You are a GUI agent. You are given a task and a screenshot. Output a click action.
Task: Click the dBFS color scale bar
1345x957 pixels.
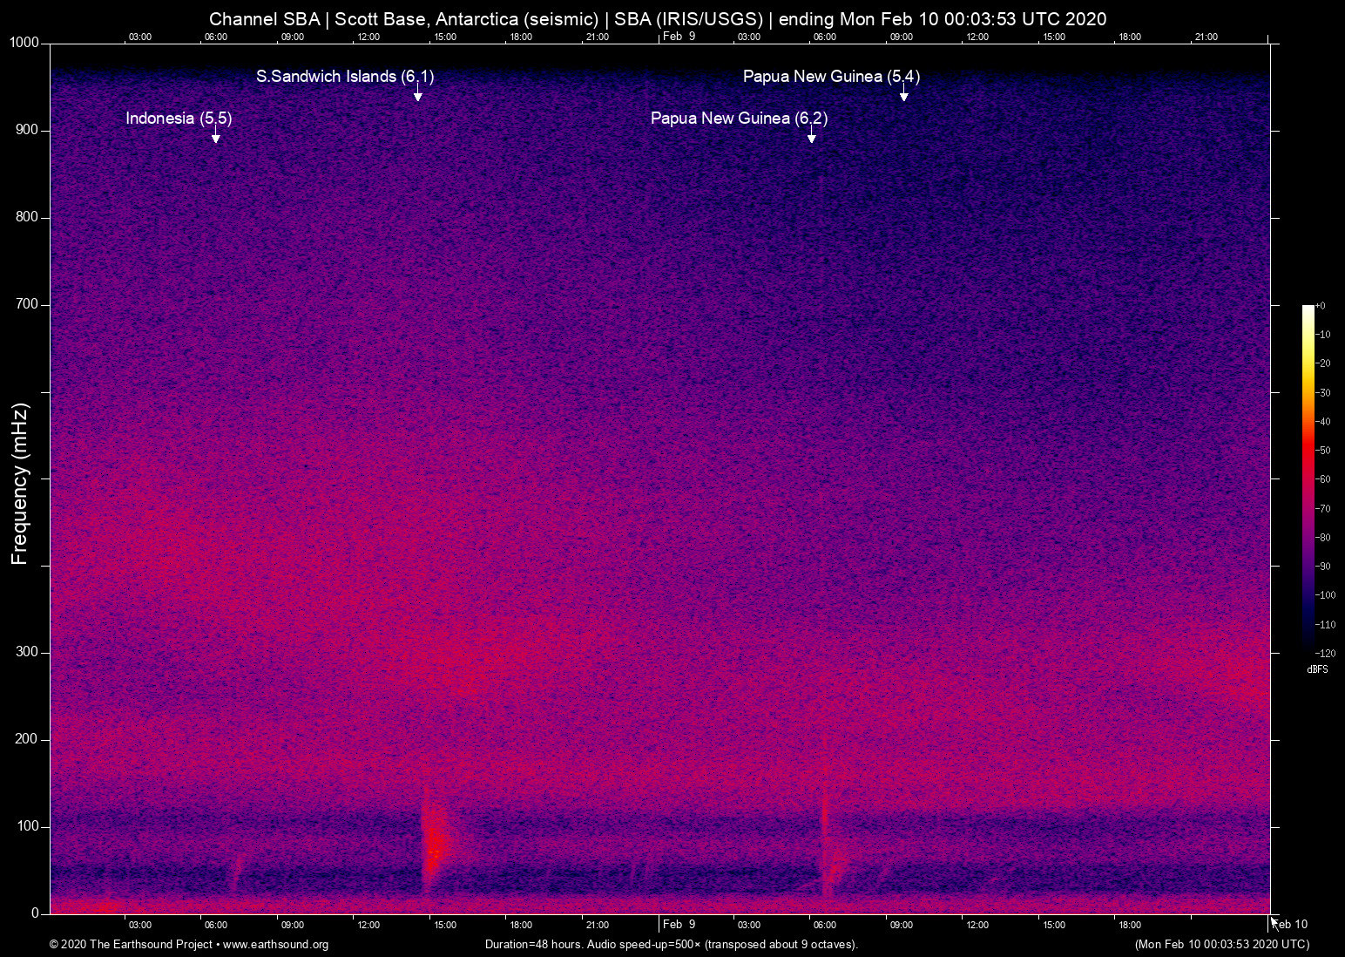(x=1308, y=477)
